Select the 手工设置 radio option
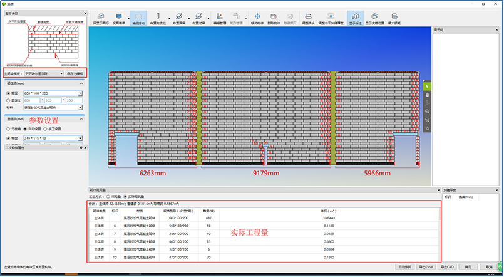504x277 pixels. pos(45,128)
